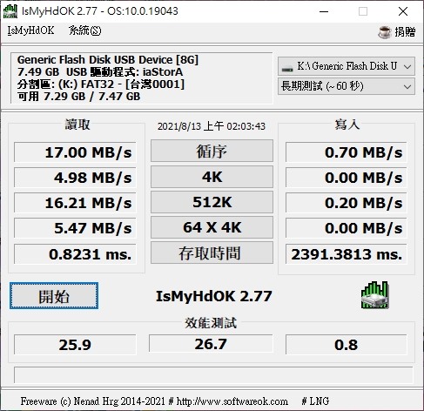Click the 512K test button
The width and height of the screenshot is (424, 411).
pyautogui.click(x=212, y=202)
